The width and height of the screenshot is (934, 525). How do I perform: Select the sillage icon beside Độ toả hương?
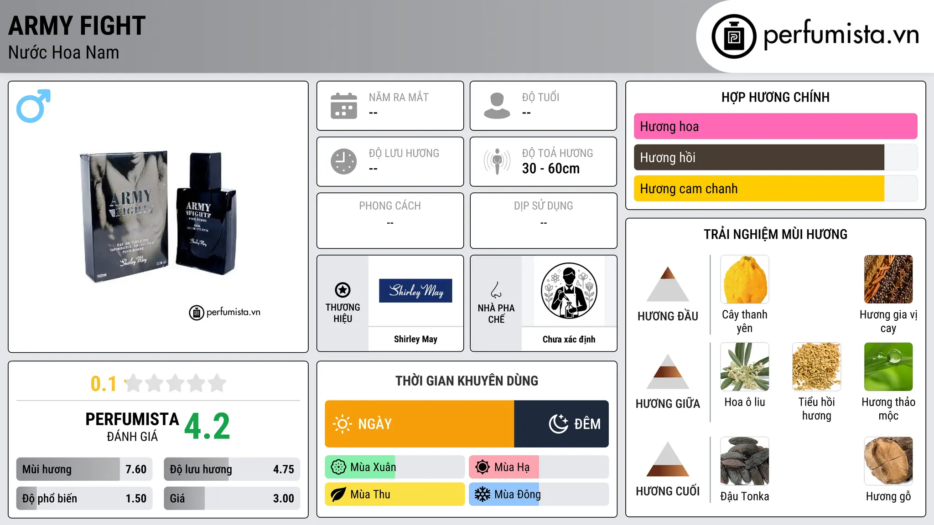pos(497,161)
